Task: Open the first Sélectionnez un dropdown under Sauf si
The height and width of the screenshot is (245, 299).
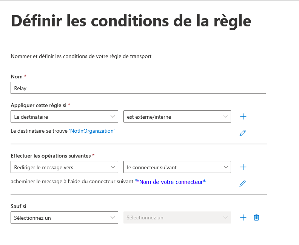Action: point(64,217)
